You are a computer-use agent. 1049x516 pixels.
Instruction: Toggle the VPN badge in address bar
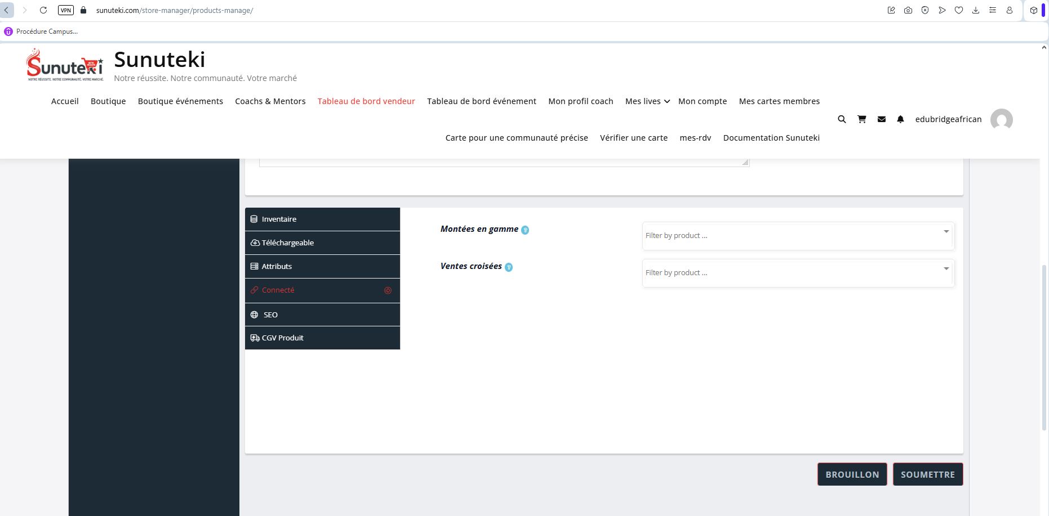pos(66,10)
